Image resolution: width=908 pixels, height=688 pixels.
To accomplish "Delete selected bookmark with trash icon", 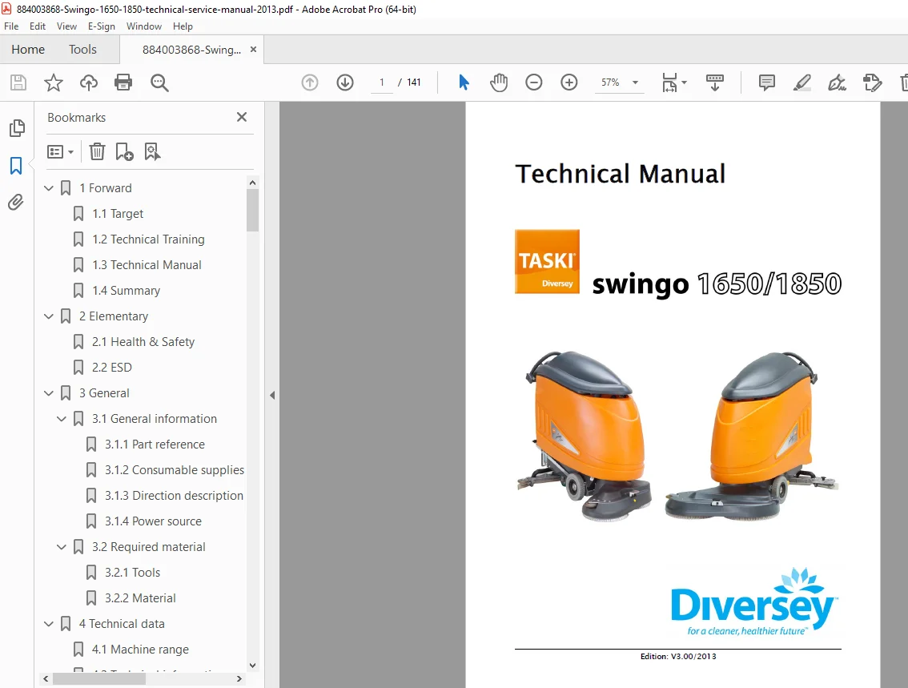I will click(97, 151).
